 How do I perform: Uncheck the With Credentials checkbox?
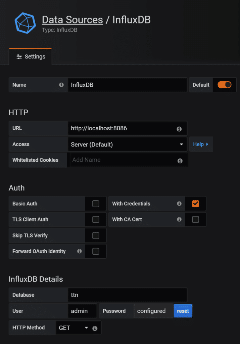195,204
